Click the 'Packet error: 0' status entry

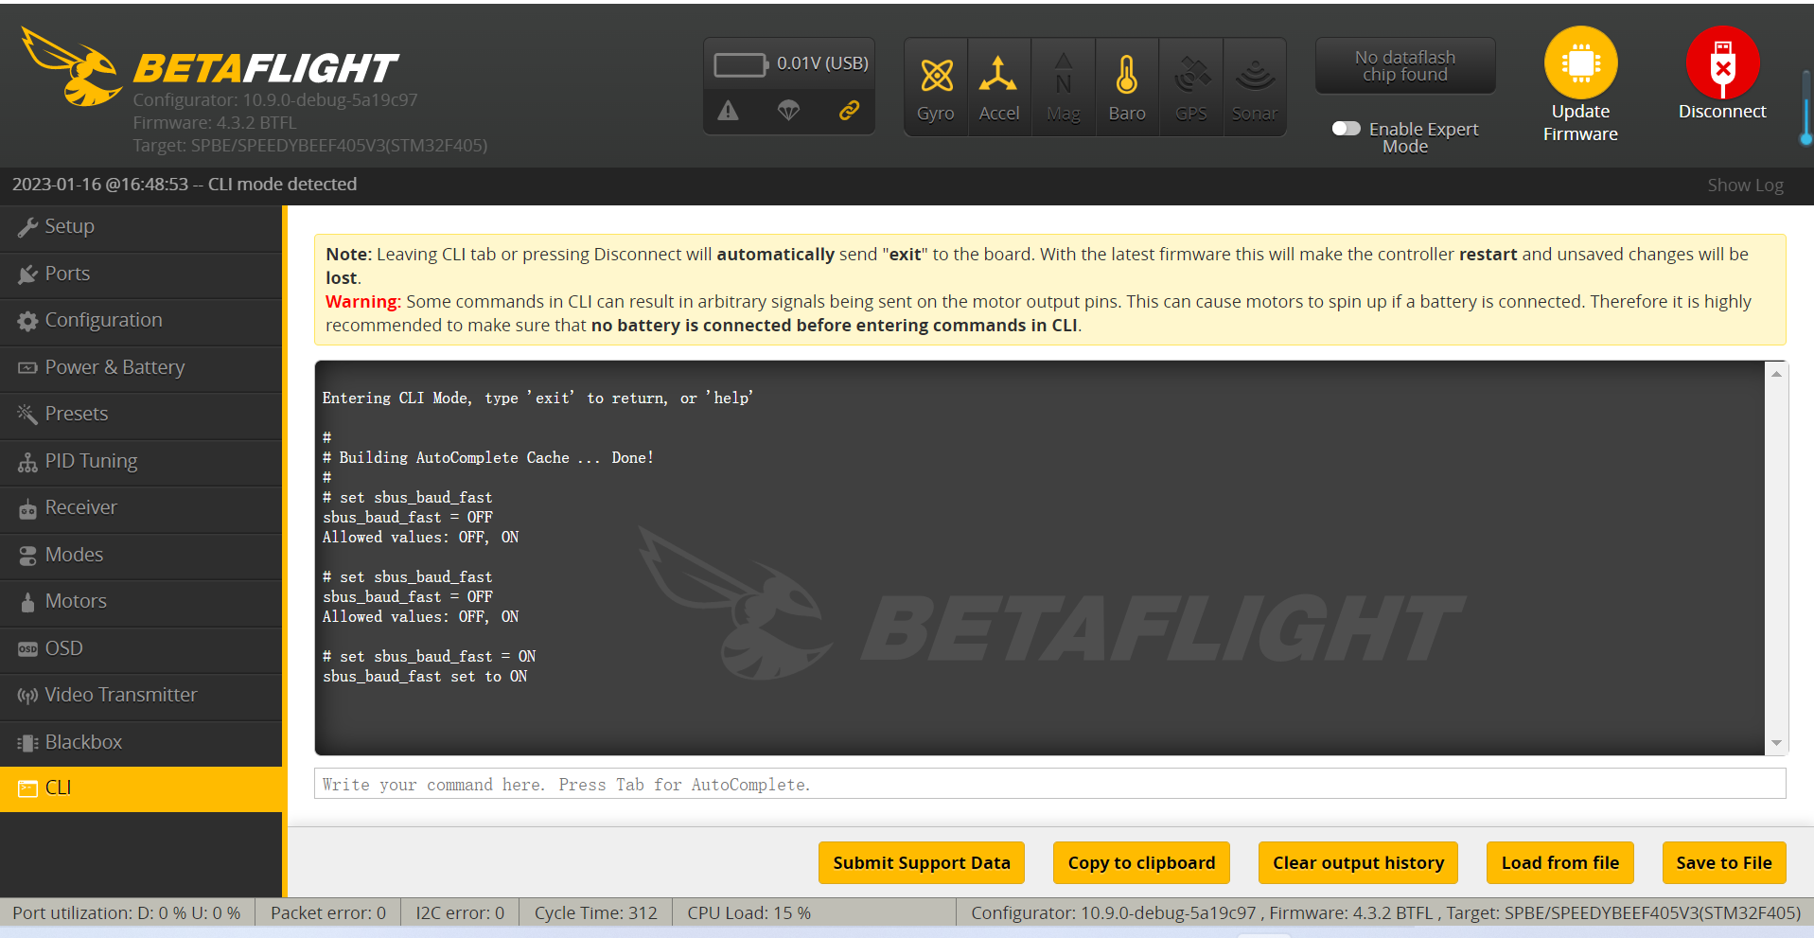coord(327,913)
